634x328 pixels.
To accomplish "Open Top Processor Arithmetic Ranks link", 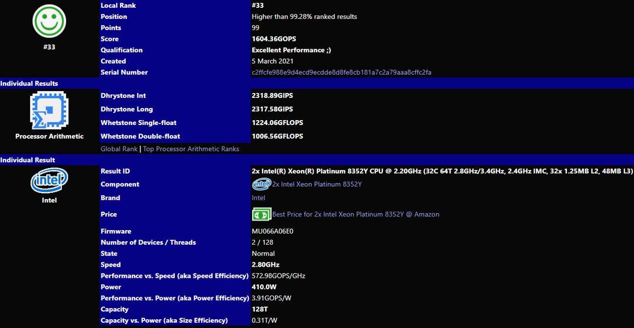I will click(x=191, y=149).
